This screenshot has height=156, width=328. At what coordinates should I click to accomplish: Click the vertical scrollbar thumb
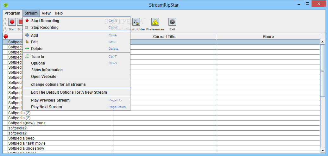[323, 71]
